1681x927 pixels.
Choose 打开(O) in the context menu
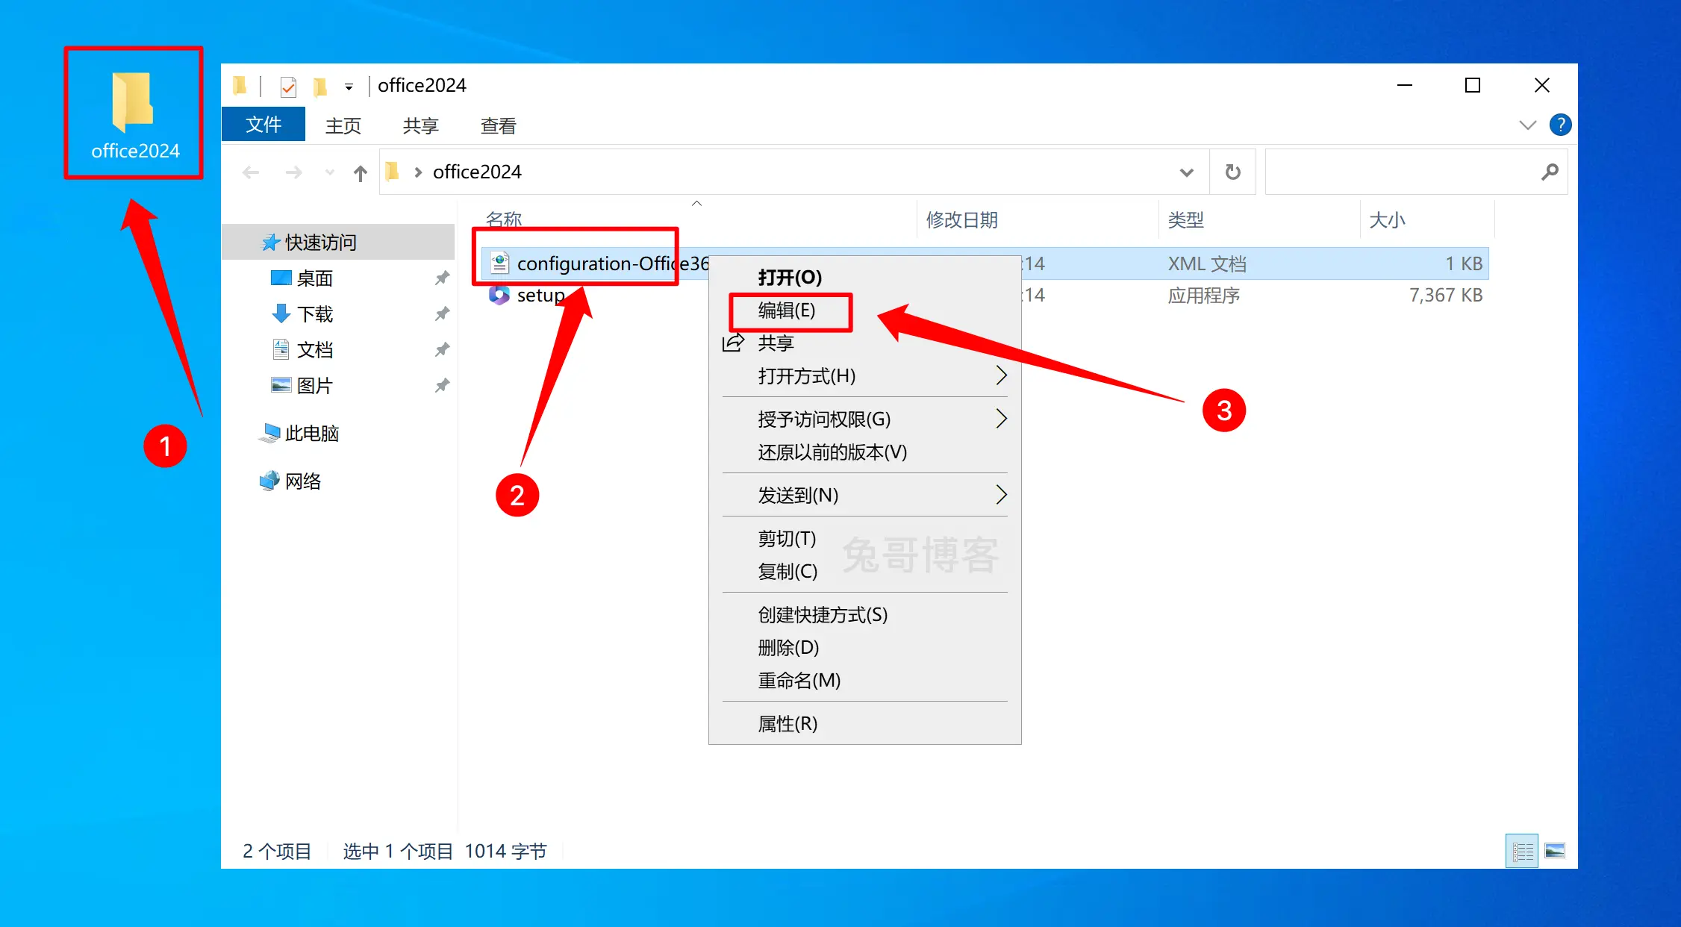(864, 277)
